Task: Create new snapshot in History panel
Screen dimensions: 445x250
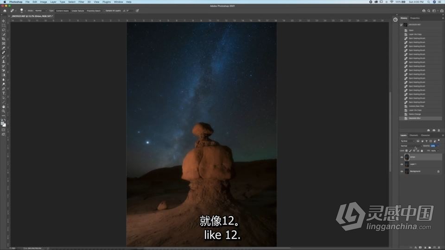Action: (434, 131)
